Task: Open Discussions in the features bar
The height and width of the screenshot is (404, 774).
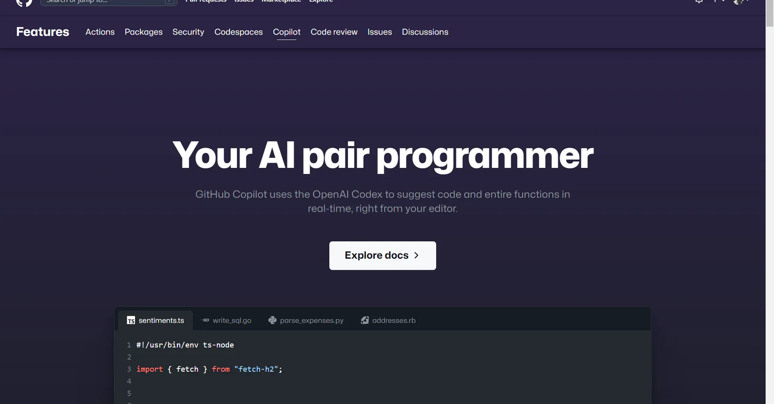Action: [x=425, y=32]
